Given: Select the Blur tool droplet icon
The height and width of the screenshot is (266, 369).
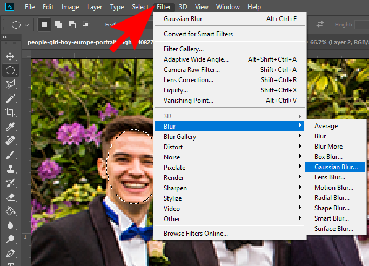Looking at the screenshot, I should (x=10, y=225).
